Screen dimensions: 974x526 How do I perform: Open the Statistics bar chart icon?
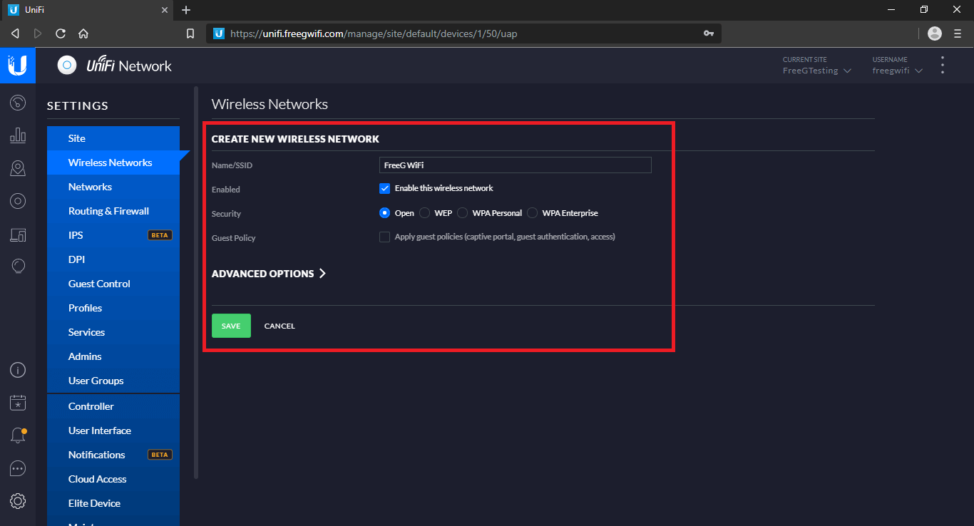pyautogui.click(x=18, y=135)
